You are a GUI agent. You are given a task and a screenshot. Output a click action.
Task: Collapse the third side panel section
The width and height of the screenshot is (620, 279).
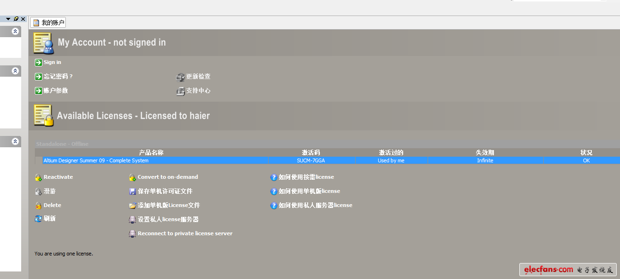[15, 141]
